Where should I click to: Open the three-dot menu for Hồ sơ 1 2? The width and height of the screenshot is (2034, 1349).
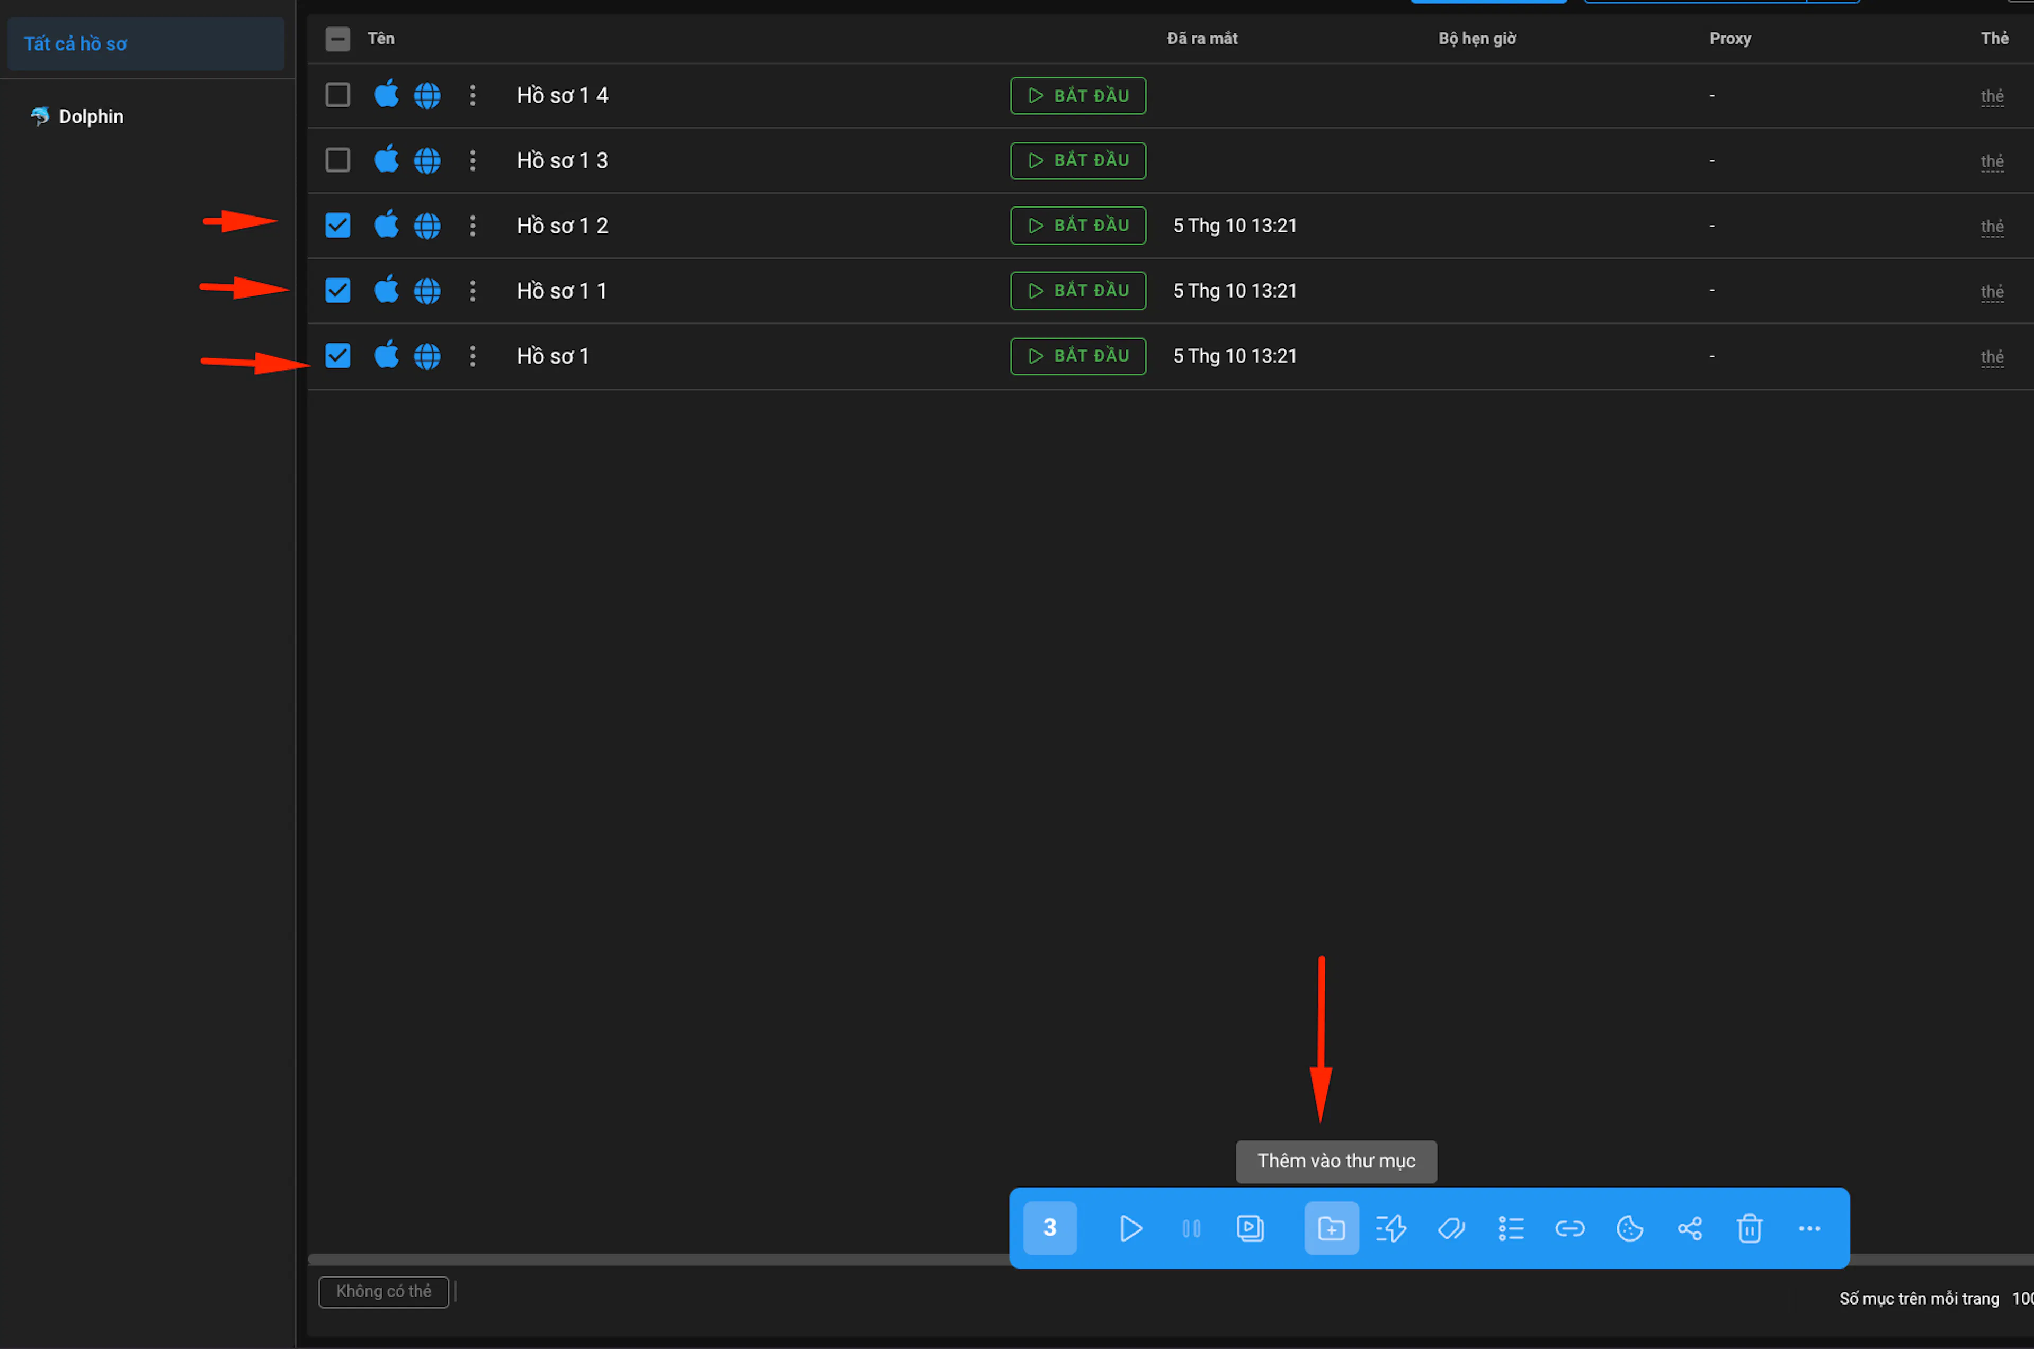click(472, 226)
